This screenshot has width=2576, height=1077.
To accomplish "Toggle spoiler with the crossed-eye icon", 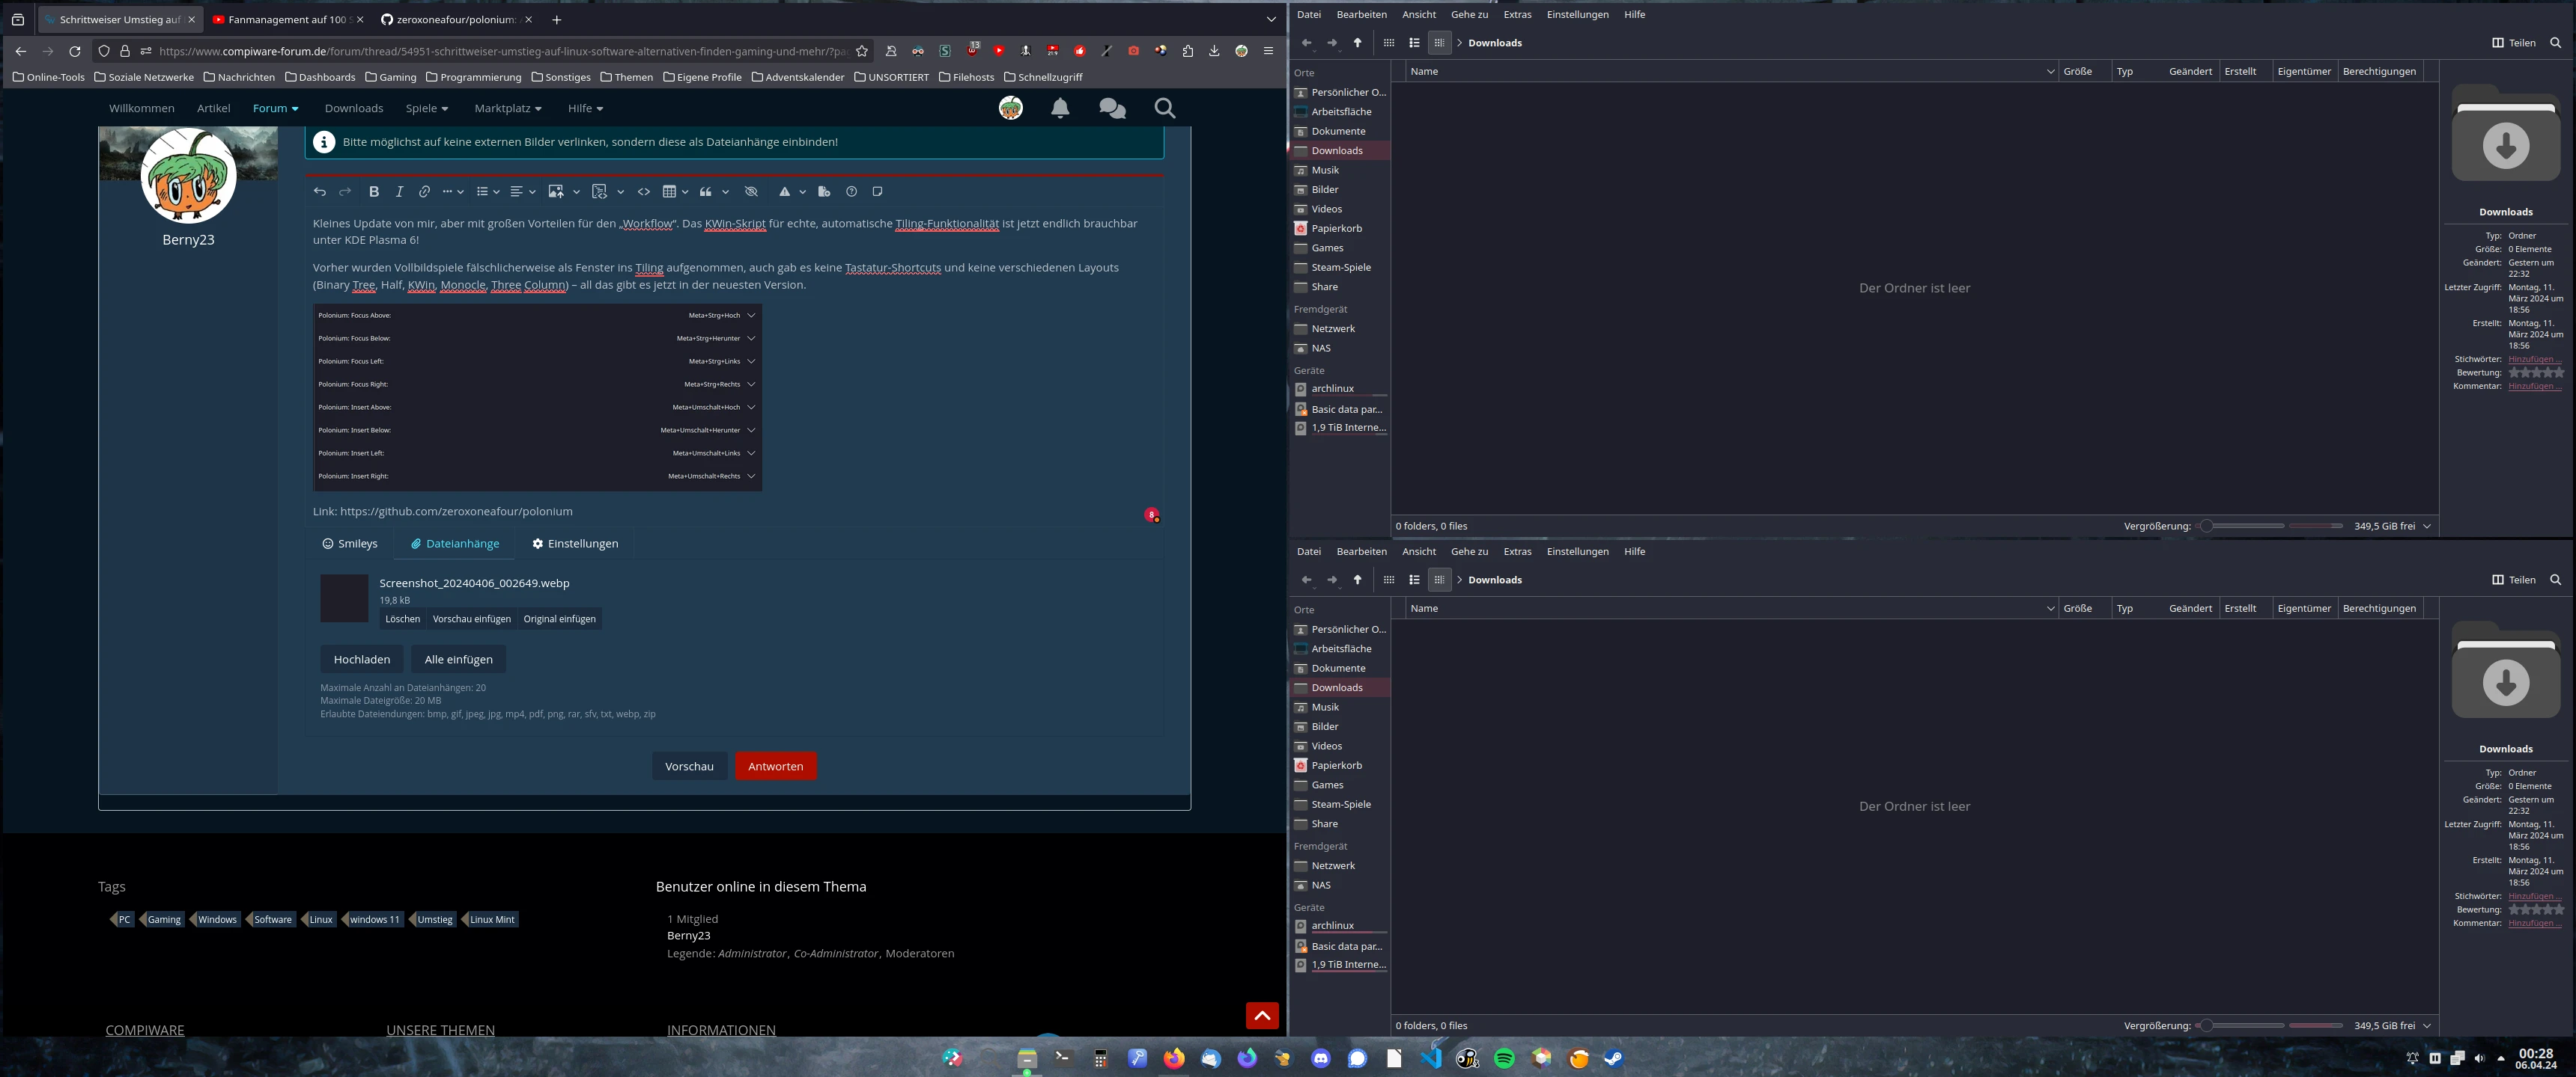I will (752, 191).
